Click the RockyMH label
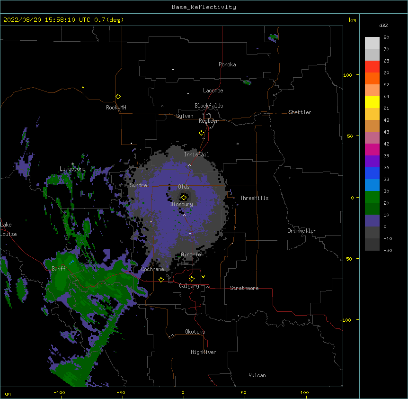Screen dimensions: 408x399 (116, 108)
